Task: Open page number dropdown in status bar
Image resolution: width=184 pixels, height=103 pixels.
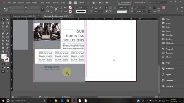Action: [x=30, y=97]
